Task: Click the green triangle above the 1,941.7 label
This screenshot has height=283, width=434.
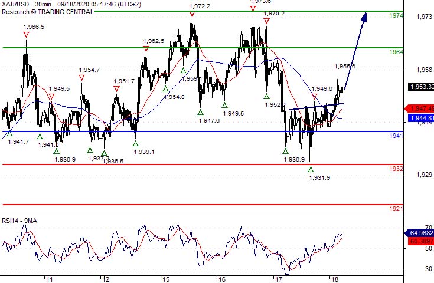Action: click(9, 134)
